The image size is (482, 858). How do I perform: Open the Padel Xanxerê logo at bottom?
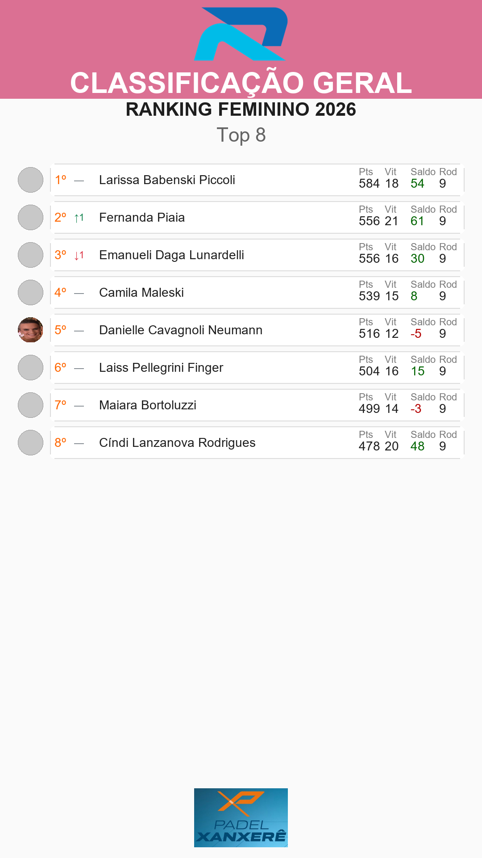click(x=241, y=818)
